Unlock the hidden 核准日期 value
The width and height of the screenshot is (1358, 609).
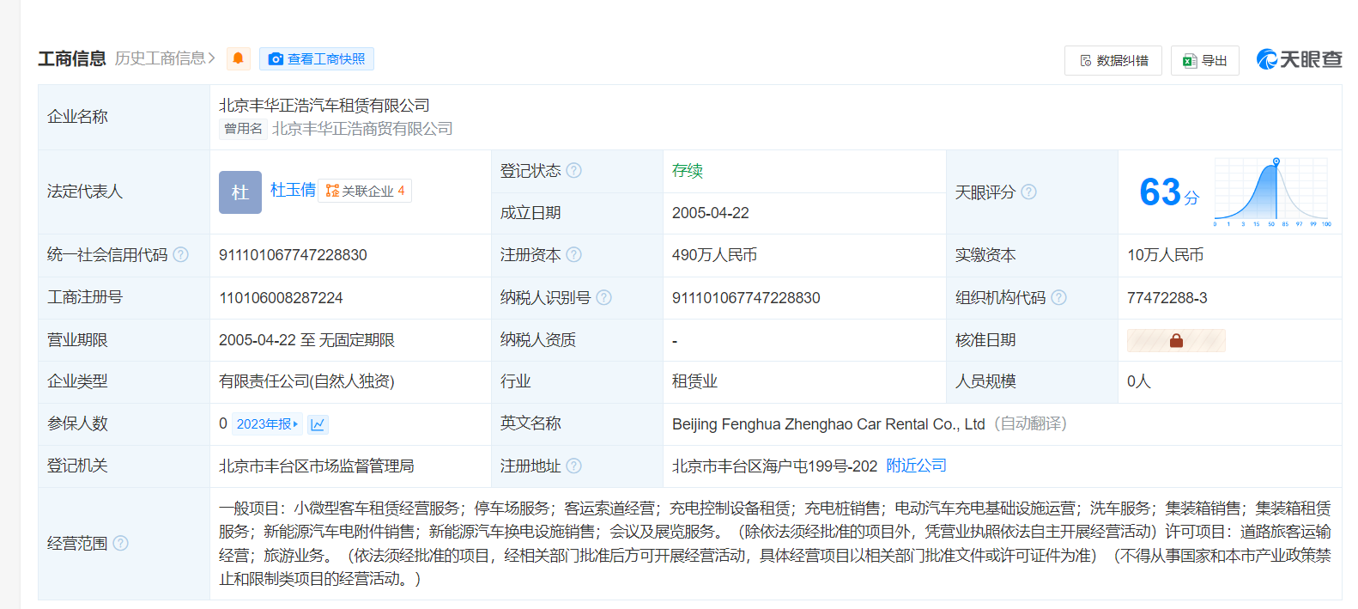tap(1176, 340)
